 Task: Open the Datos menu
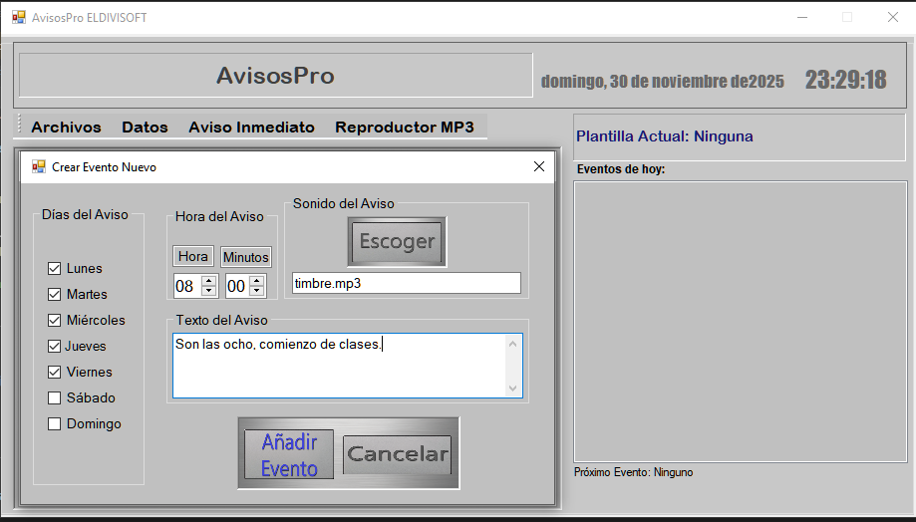click(x=145, y=128)
